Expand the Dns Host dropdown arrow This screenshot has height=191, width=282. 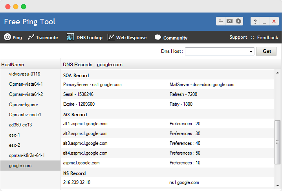click(251, 52)
